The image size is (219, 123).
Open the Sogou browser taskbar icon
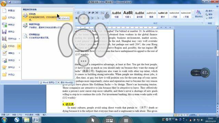17,120
